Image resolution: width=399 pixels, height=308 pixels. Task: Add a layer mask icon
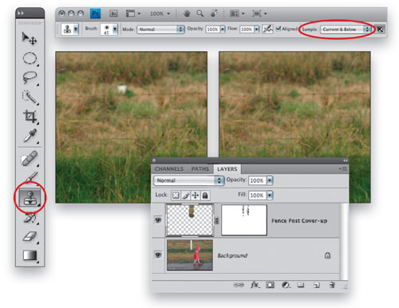coord(270,285)
